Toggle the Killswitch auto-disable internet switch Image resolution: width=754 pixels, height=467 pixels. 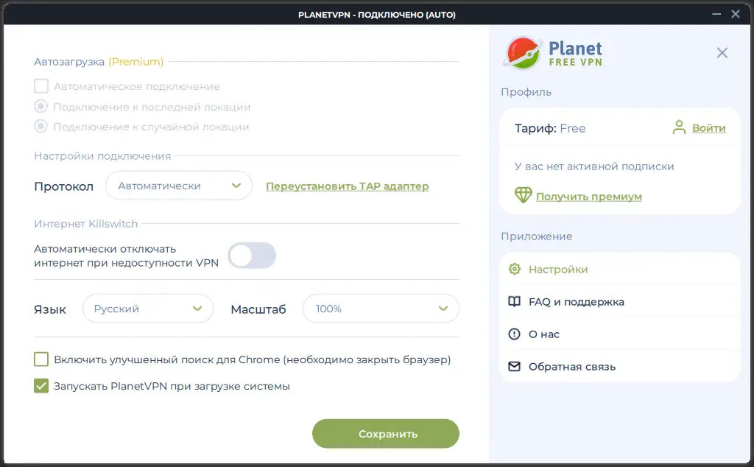click(x=252, y=256)
